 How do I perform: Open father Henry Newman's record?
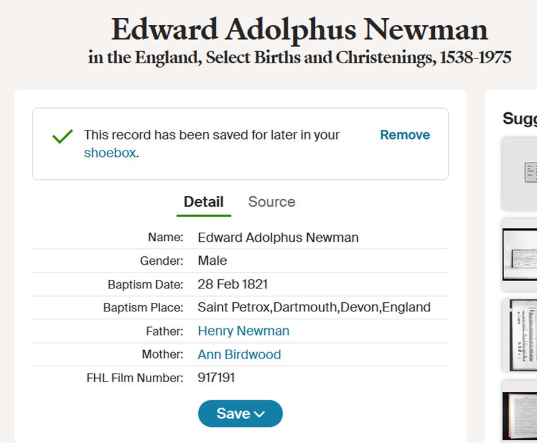pos(244,331)
